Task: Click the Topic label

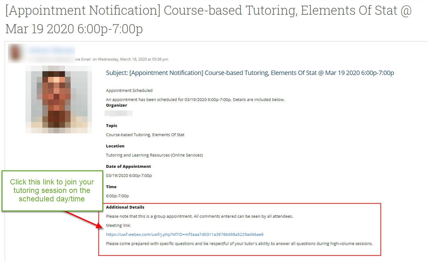Action: tap(112, 126)
